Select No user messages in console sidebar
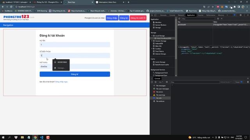The image size is (250, 140). [160, 89]
